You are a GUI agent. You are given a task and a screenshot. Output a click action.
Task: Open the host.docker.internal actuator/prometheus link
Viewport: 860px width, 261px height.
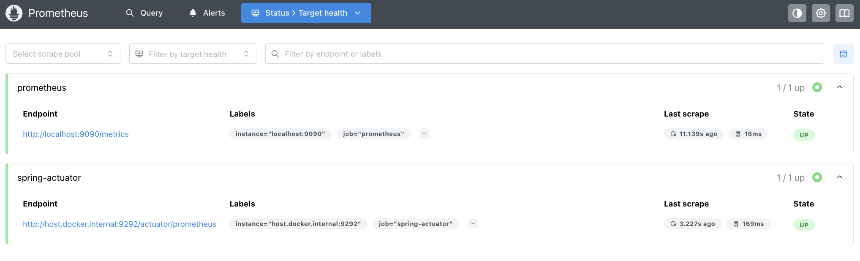120,224
